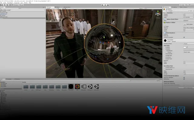Image resolution: width=194 pixels, height=120 pixels.
Task: Open the smoothness Source dropdown
Action: (x=189, y=52)
